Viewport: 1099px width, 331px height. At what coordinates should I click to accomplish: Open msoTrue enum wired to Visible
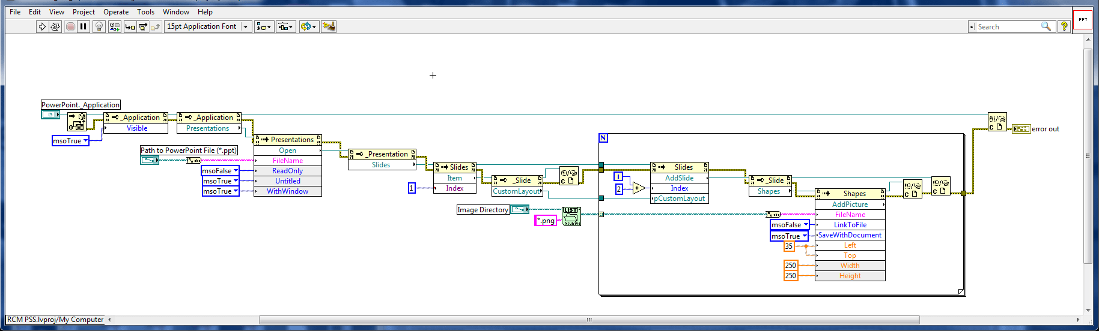pos(70,141)
